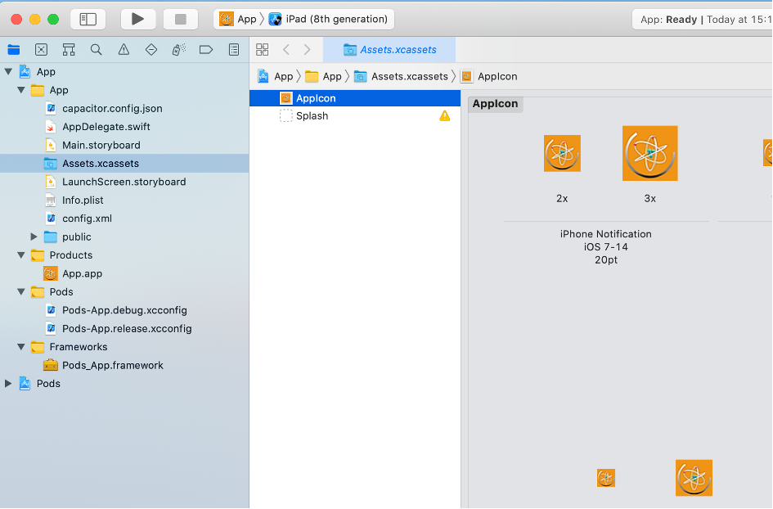Collapse the App group folder
Viewport: 773px width, 509px height.
tap(21, 90)
